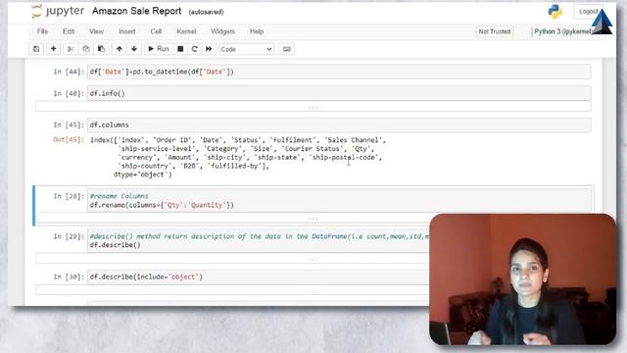Click the Out[45] output prompt
Image resolution: width=627 pixels, height=353 pixels.
tap(69, 139)
